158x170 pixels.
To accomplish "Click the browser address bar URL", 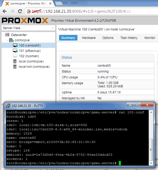I will pos(81,11).
